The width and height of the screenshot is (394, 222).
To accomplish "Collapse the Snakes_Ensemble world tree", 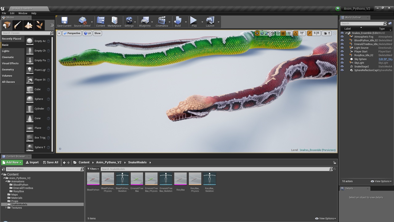I will tap(346, 33).
